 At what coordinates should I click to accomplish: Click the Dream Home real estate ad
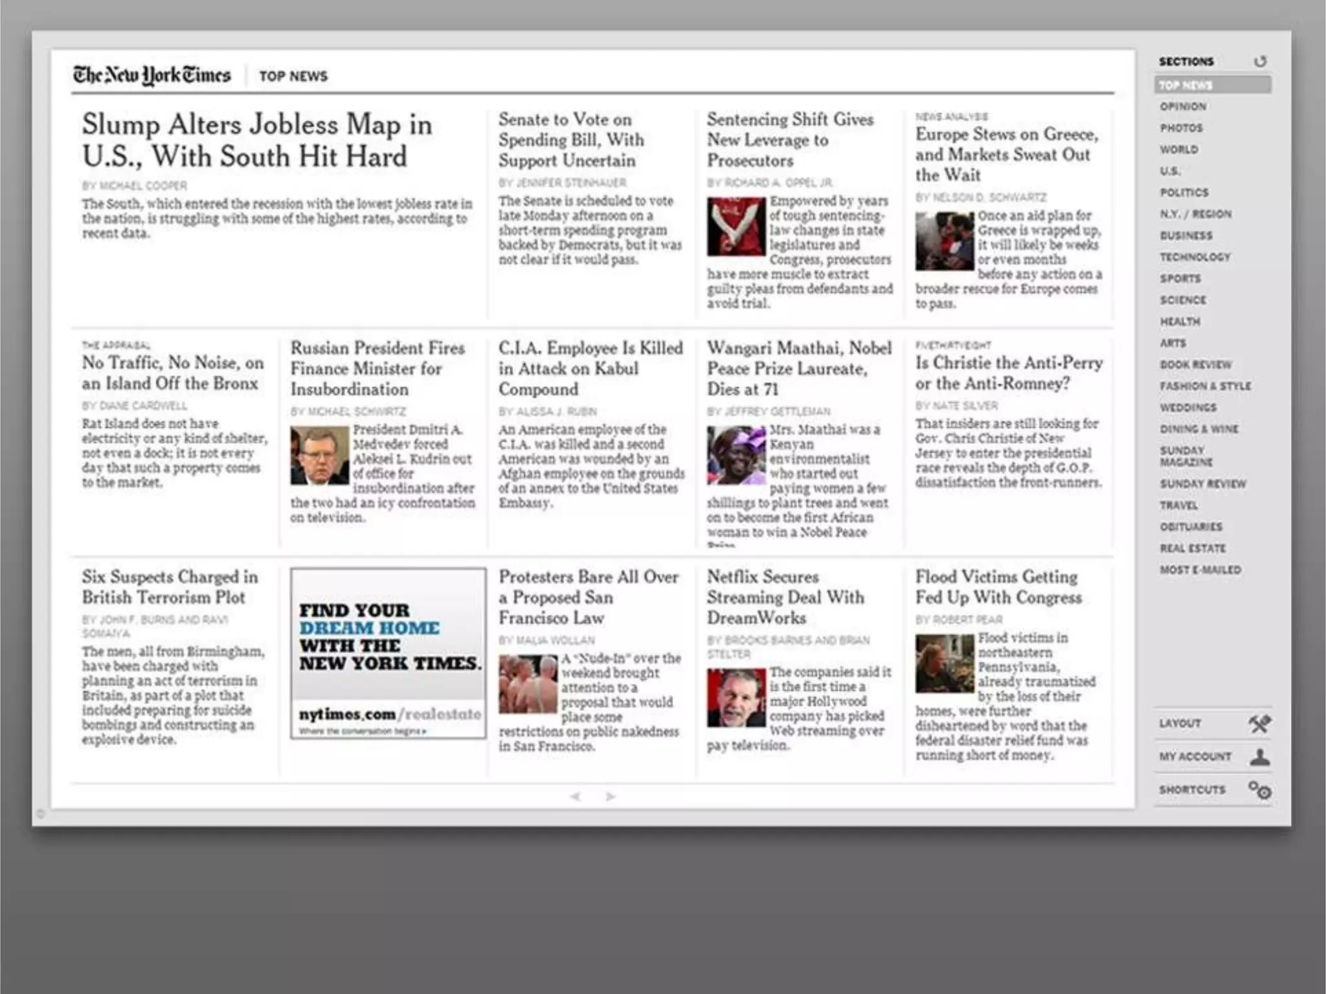pyautogui.click(x=388, y=654)
